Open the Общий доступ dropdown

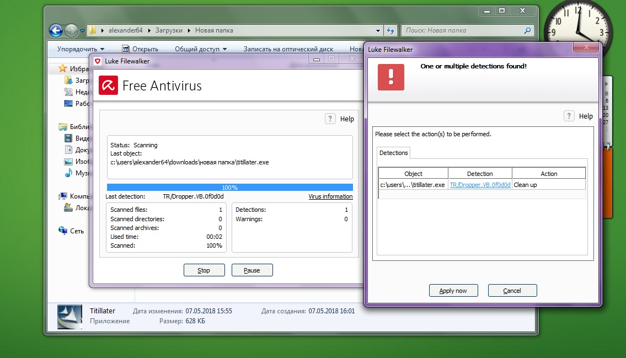(201, 49)
